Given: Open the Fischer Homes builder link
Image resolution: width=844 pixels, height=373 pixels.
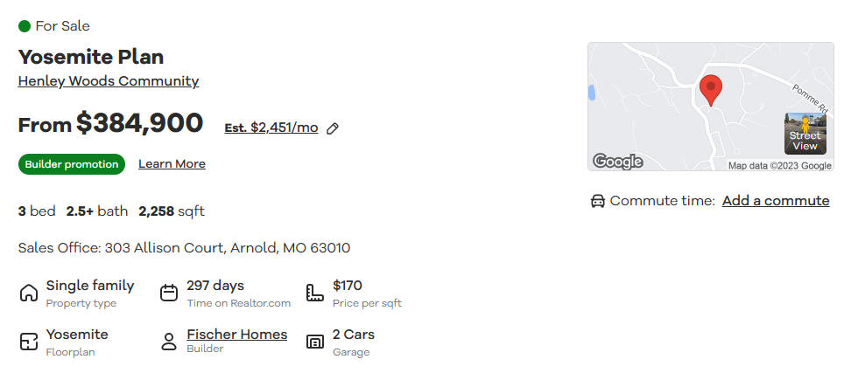Looking at the screenshot, I should (x=237, y=335).
